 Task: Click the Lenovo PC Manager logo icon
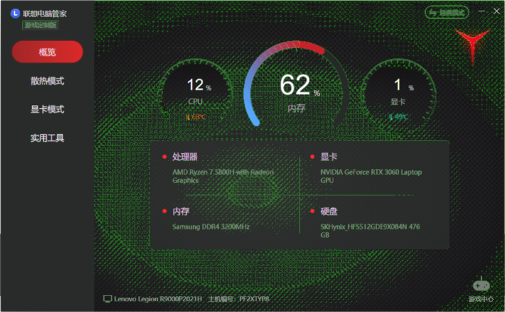click(x=15, y=13)
